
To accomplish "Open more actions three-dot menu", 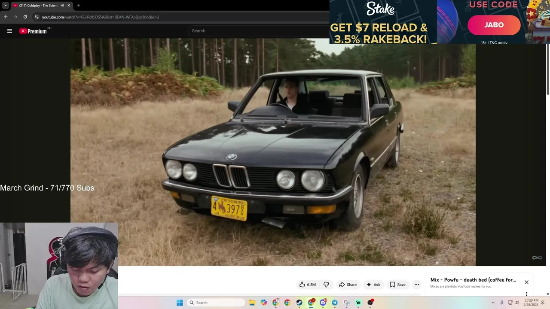I will pos(416,285).
